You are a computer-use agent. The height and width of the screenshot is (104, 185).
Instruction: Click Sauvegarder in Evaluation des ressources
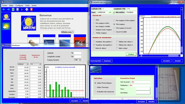click(x=96, y=61)
